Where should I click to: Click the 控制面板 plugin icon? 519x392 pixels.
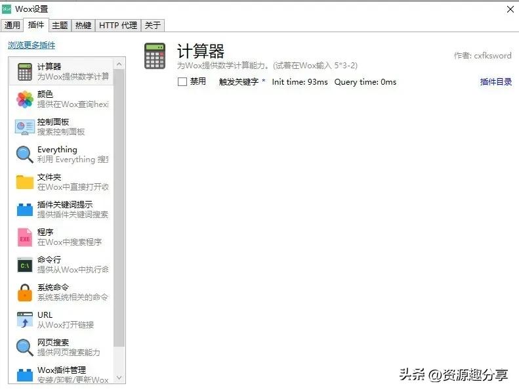(25, 127)
